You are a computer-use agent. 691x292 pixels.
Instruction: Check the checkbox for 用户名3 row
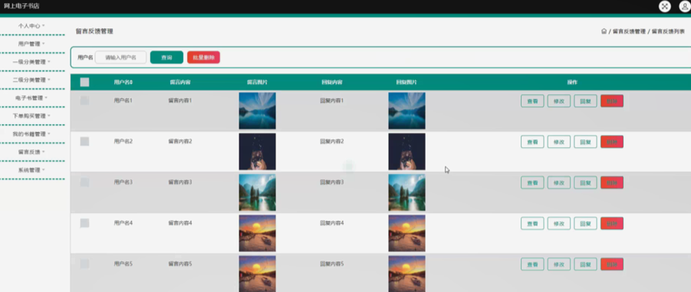84,182
